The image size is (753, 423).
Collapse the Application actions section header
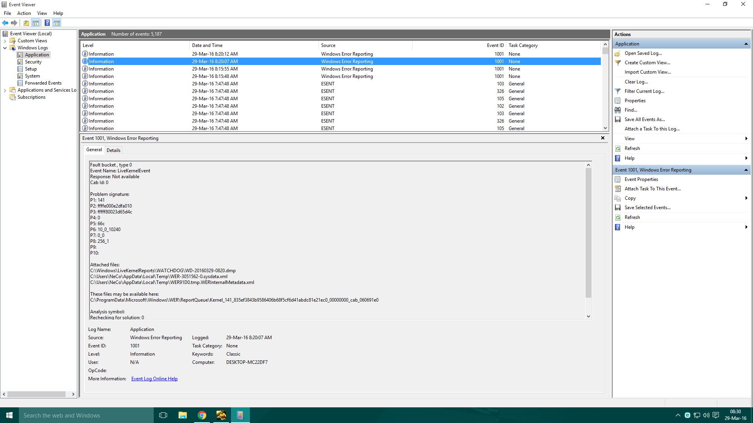pyautogui.click(x=746, y=44)
